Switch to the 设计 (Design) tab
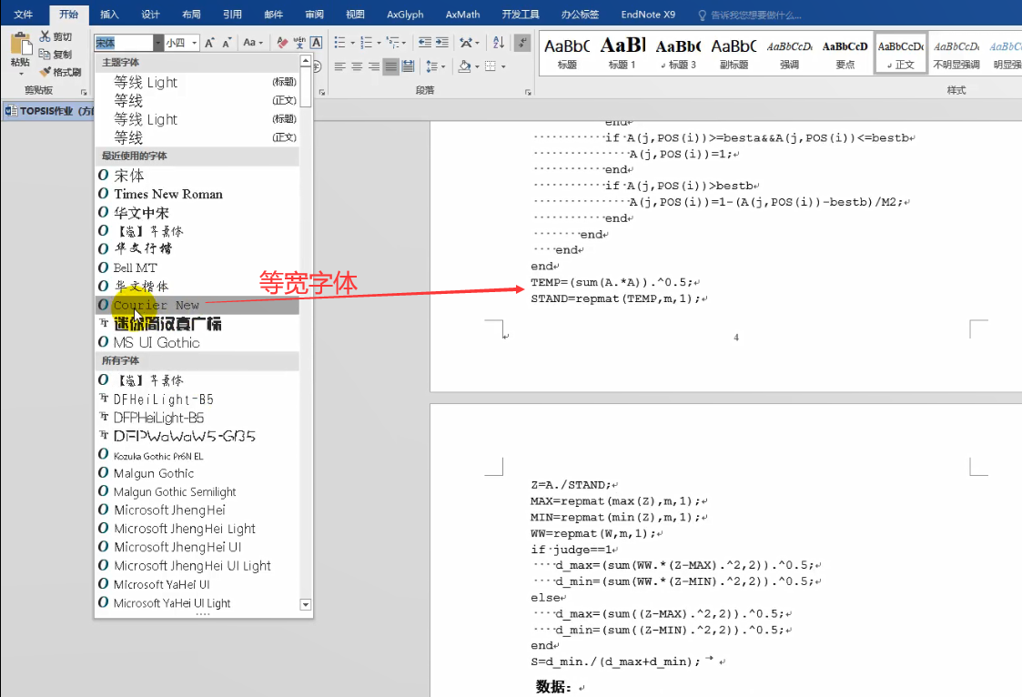This screenshot has width=1022, height=697. tap(150, 15)
